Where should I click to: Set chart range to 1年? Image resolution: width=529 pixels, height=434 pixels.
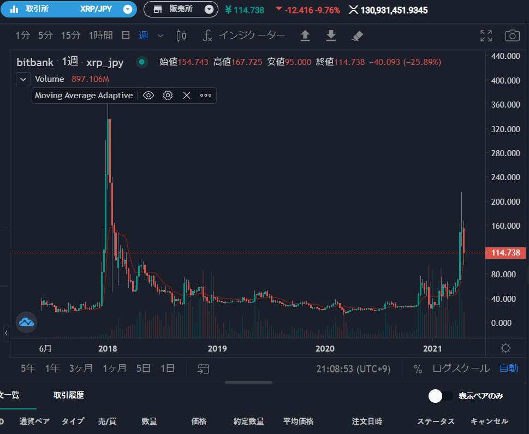pyautogui.click(x=52, y=368)
